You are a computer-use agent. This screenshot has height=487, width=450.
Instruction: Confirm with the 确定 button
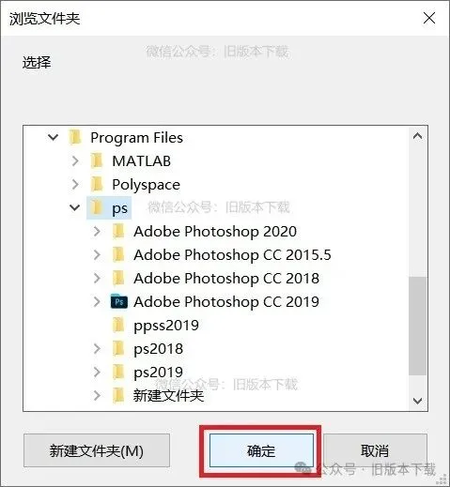pos(261,450)
